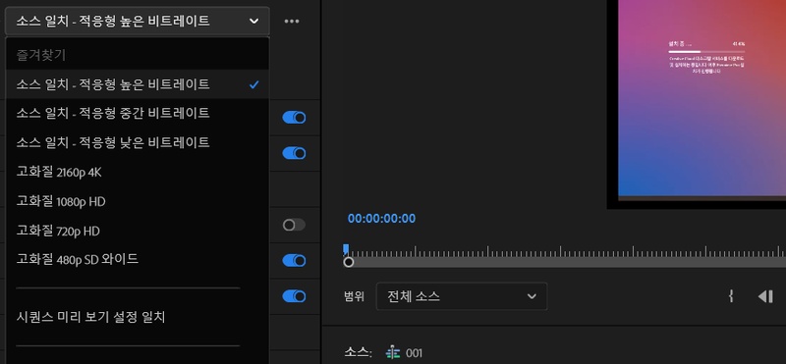Click the blue checkmark on the selected preset
Viewport: 786px width, 364px height.
coord(254,84)
